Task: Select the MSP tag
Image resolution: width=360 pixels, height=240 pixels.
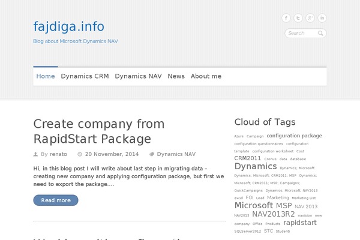Action: point(284,206)
